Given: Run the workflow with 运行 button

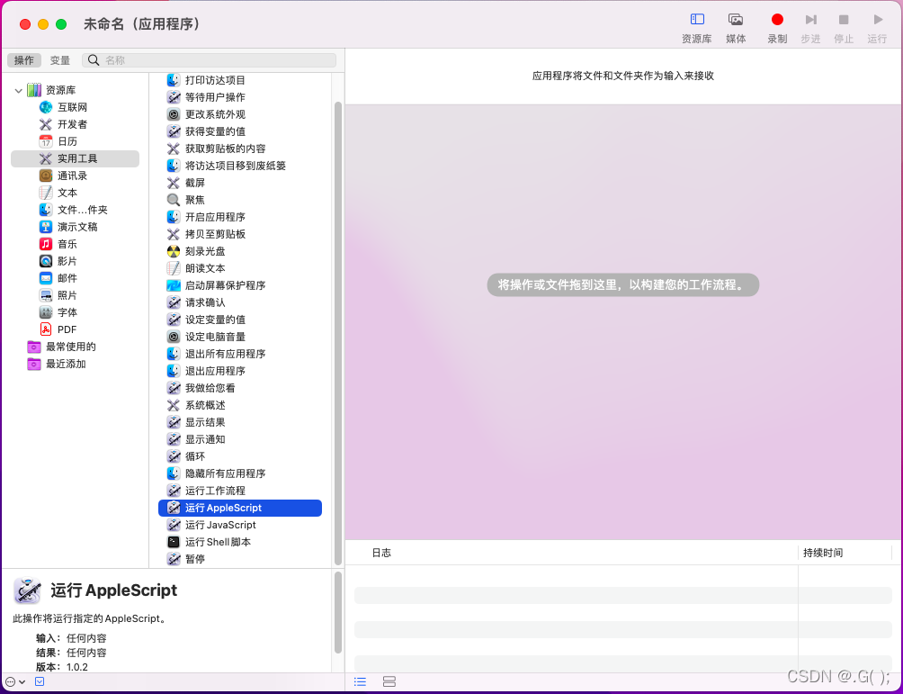Looking at the screenshot, I should 877,28.
